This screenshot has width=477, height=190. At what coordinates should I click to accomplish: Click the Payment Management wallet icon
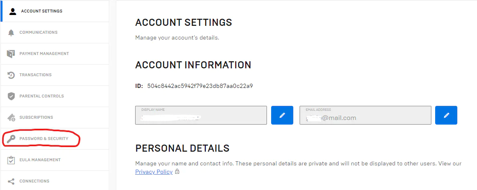(x=11, y=54)
